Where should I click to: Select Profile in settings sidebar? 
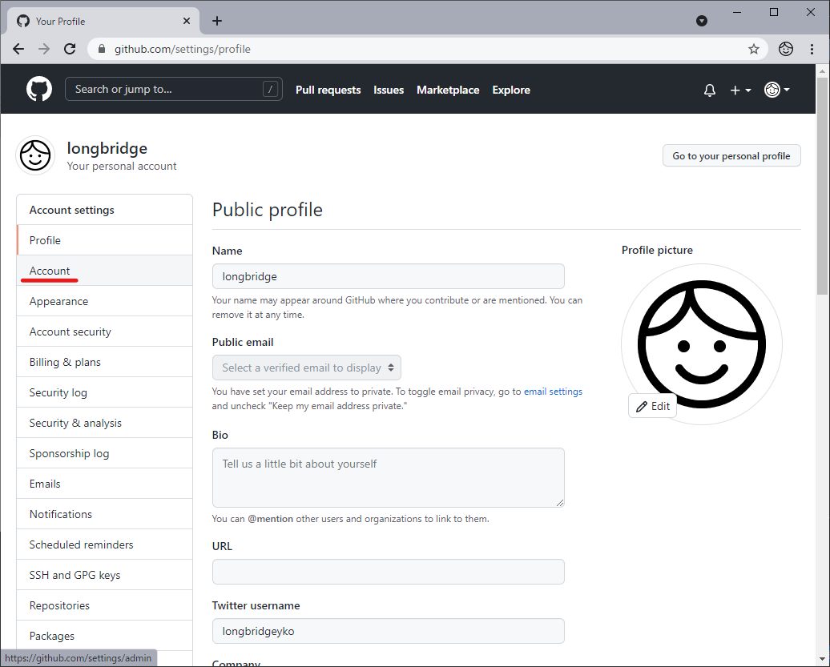[x=105, y=240]
